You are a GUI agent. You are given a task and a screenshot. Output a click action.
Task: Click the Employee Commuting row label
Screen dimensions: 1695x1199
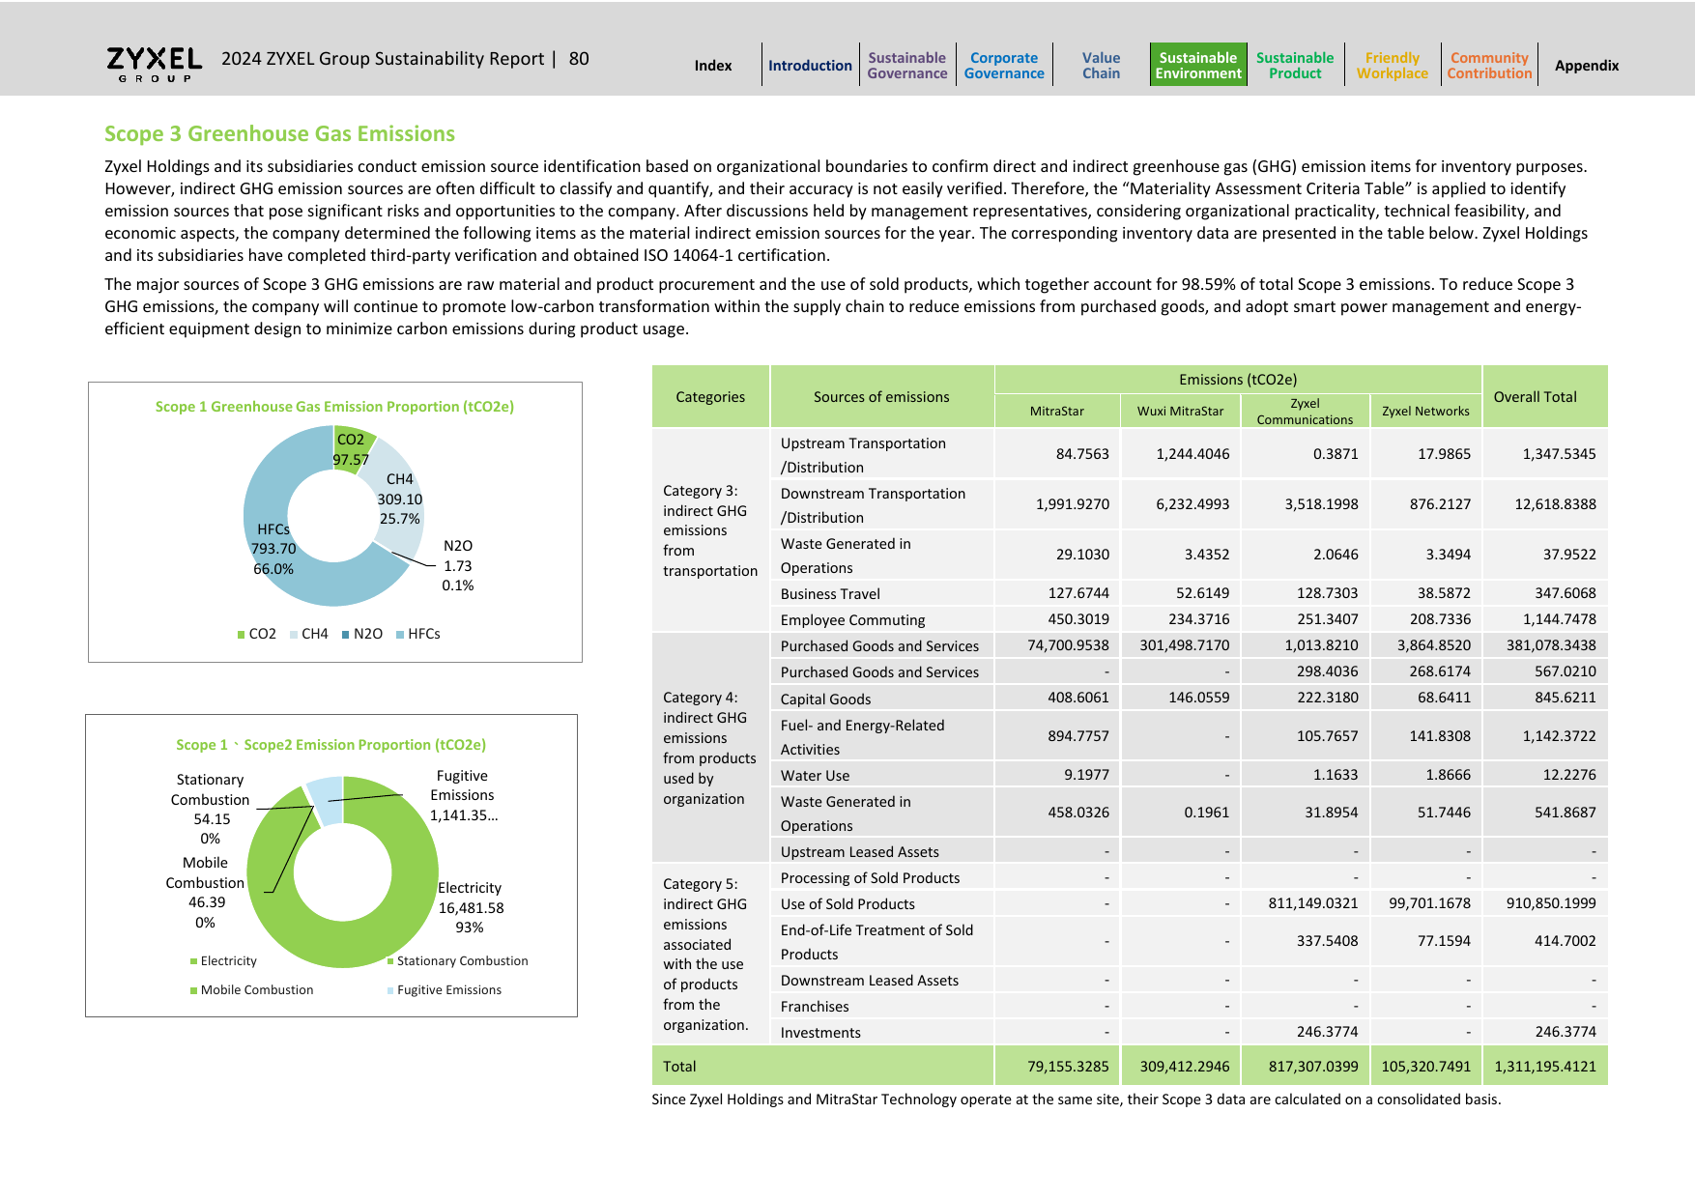click(852, 620)
